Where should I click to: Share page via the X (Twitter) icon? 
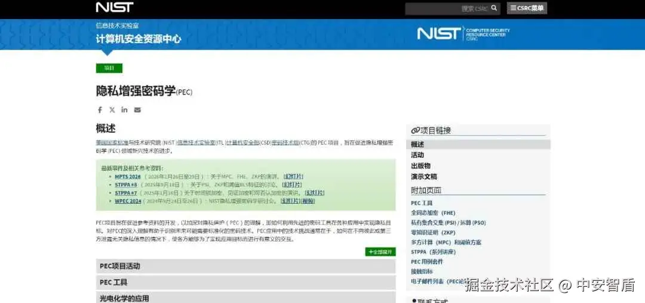[x=112, y=110]
